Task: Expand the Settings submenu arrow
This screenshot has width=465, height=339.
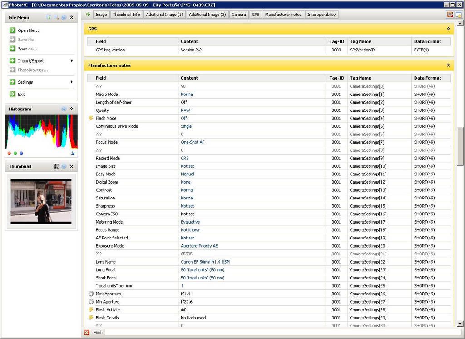Action: 72,82
